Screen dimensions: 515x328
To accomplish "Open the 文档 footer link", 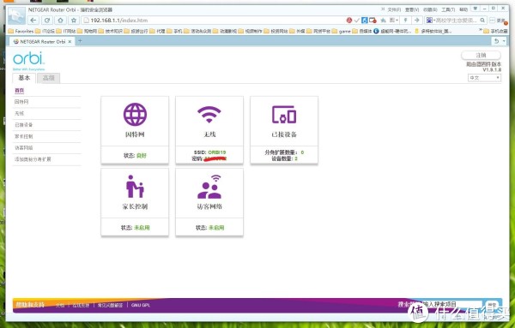I will (60, 305).
